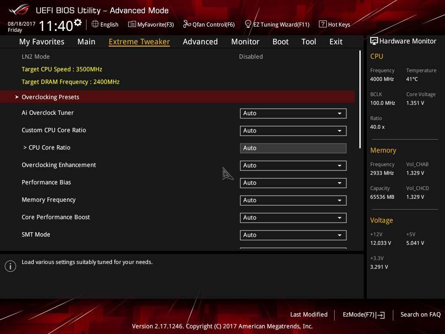Screen dimensions: 445x334
Task: Click Core Voltage value 1.351 V
Action: coord(415,103)
